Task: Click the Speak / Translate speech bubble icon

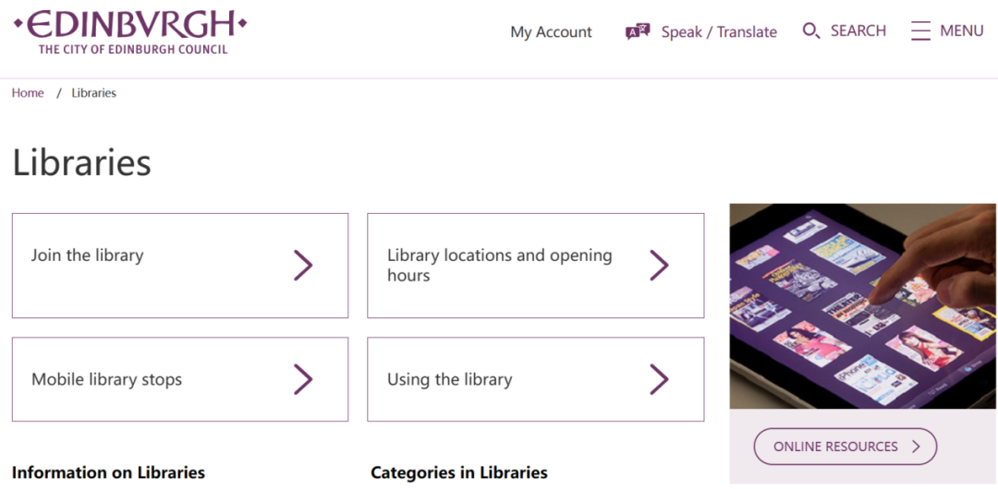Action: pos(638,31)
